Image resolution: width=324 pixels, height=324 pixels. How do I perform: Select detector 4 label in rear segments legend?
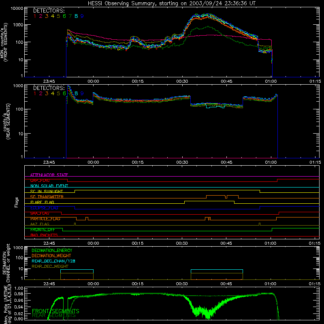pos(53,94)
